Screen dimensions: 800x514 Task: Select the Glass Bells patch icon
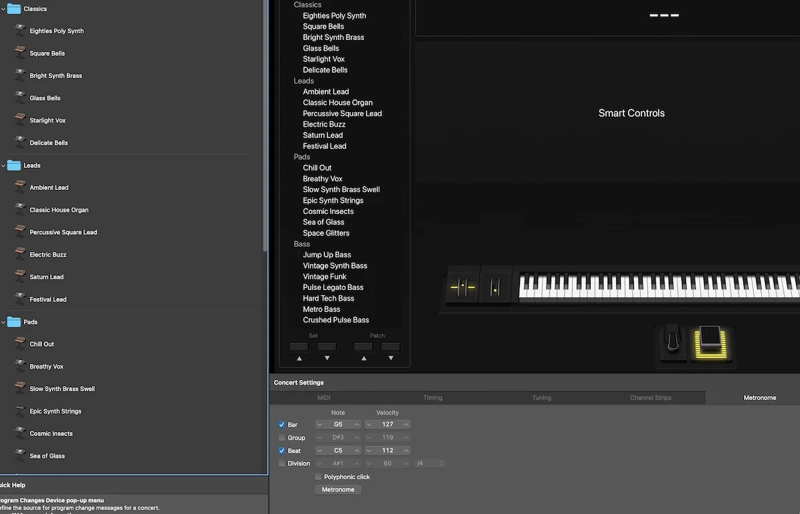pos(20,98)
